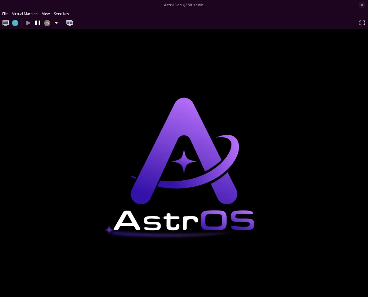Image resolution: width=368 pixels, height=297 pixels.
Task: Pause the virtual machine
Action: pyautogui.click(x=38, y=23)
